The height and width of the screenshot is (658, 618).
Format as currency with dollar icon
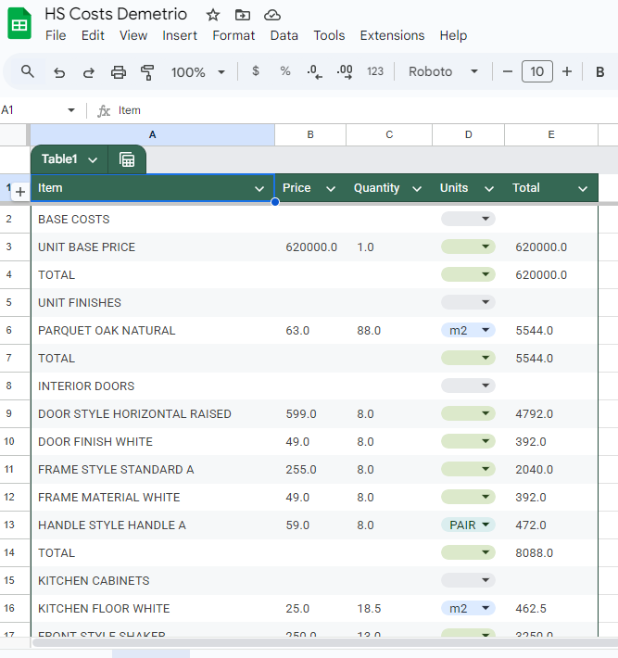256,71
